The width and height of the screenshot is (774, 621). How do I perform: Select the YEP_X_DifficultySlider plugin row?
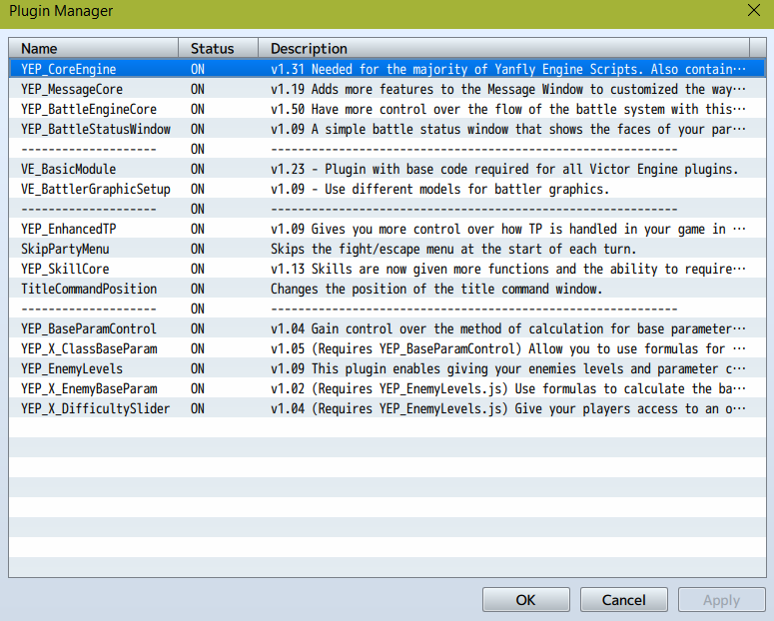pos(387,408)
